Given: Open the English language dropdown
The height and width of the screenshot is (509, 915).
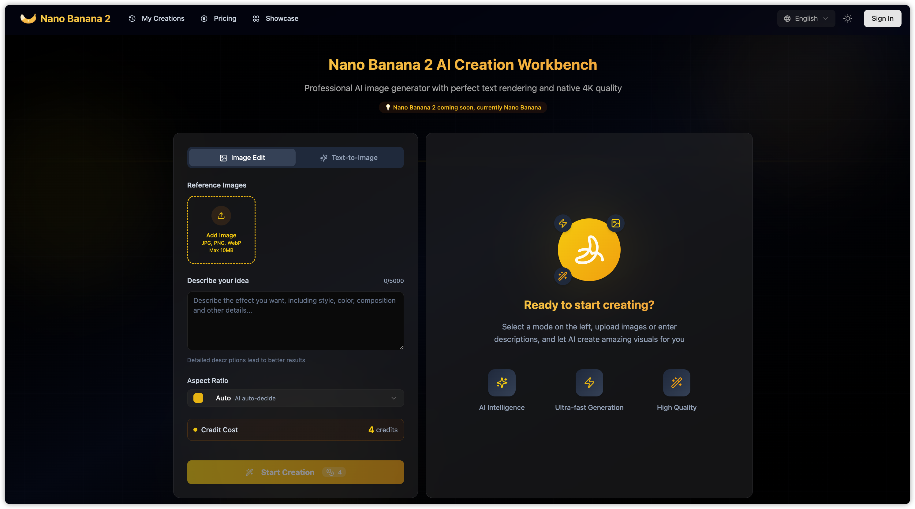Looking at the screenshot, I should 805,18.
